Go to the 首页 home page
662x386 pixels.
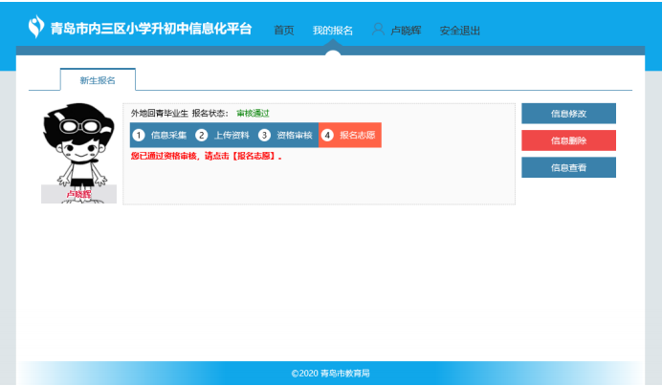point(284,31)
